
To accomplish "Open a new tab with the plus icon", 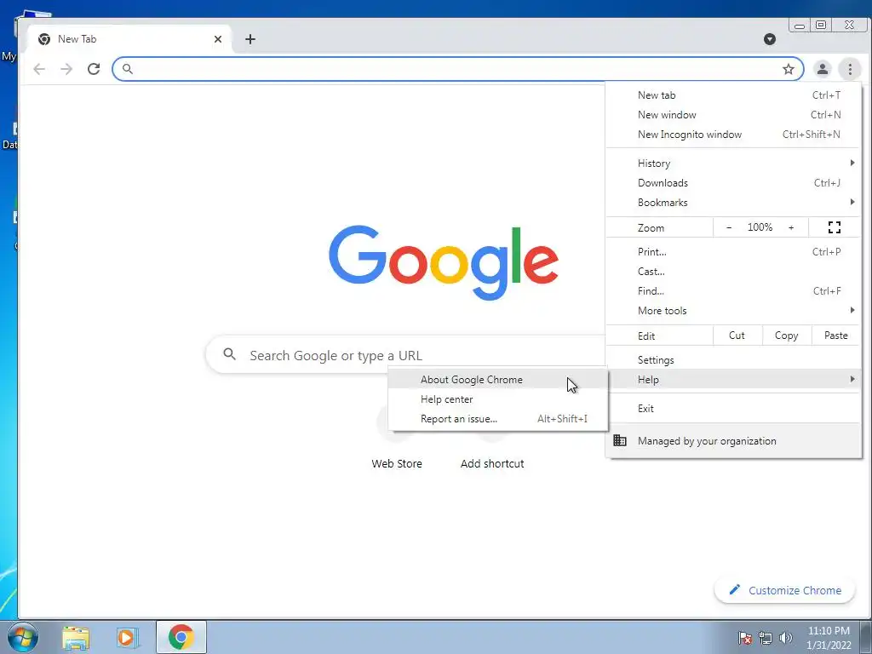I will [x=250, y=39].
